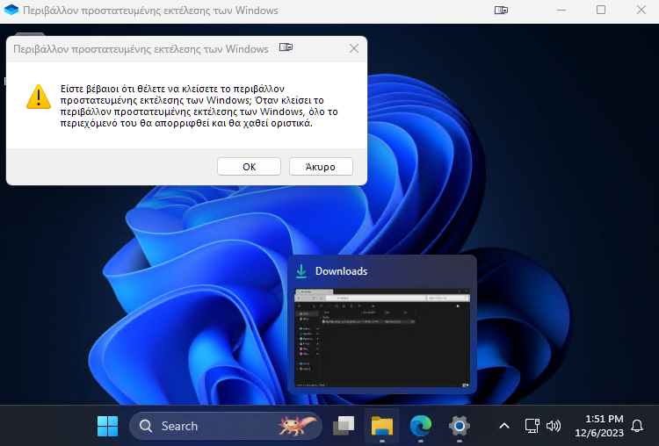Open the notifications bell icon

637,426
